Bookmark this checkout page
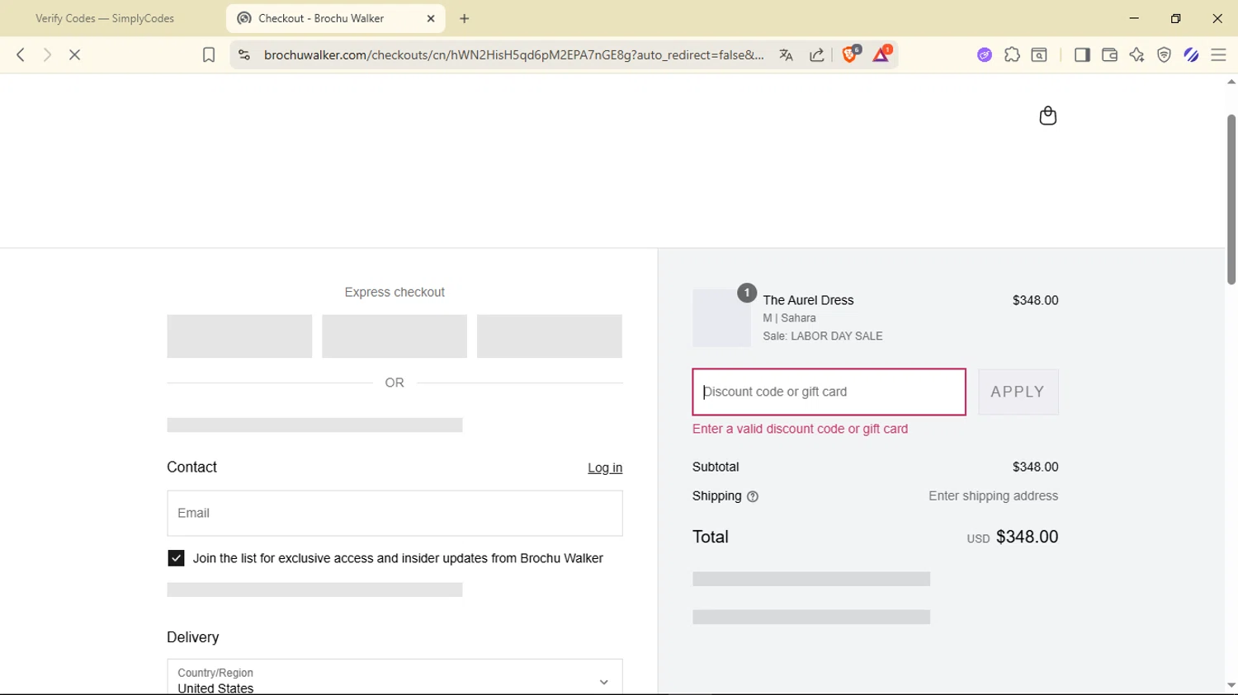 click(209, 55)
